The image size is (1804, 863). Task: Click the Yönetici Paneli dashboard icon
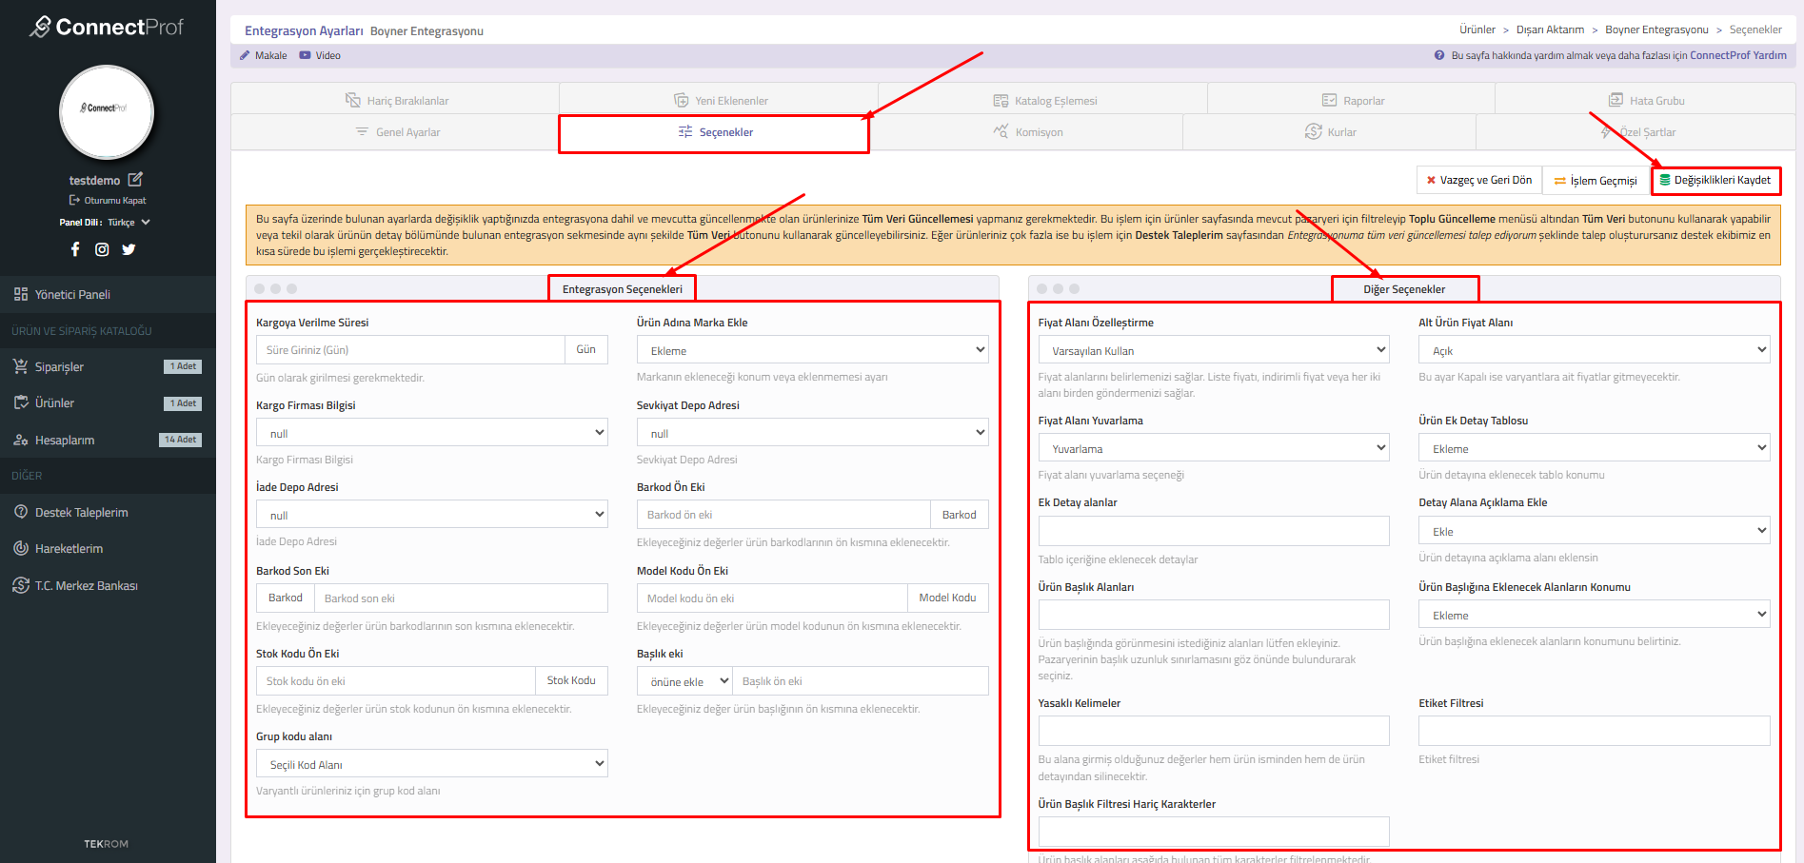tap(21, 294)
